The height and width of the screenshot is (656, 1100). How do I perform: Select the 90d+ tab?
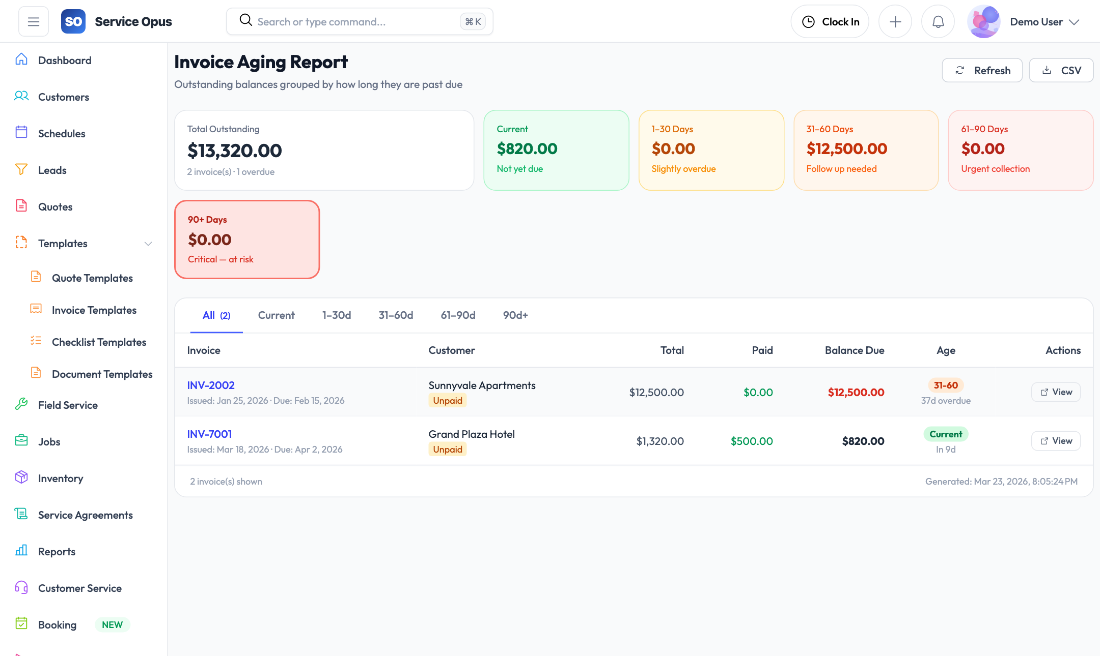pos(515,315)
